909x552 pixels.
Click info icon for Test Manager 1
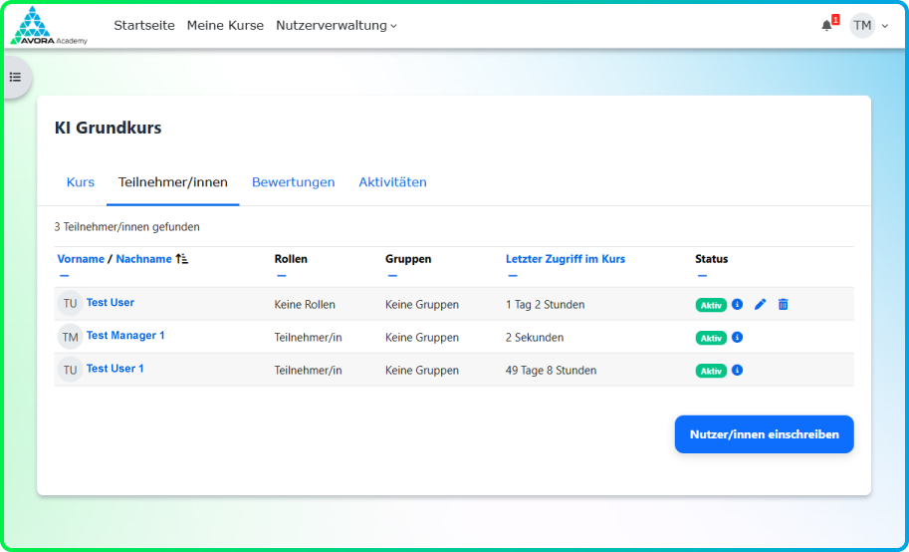click(x=737, y=337)
